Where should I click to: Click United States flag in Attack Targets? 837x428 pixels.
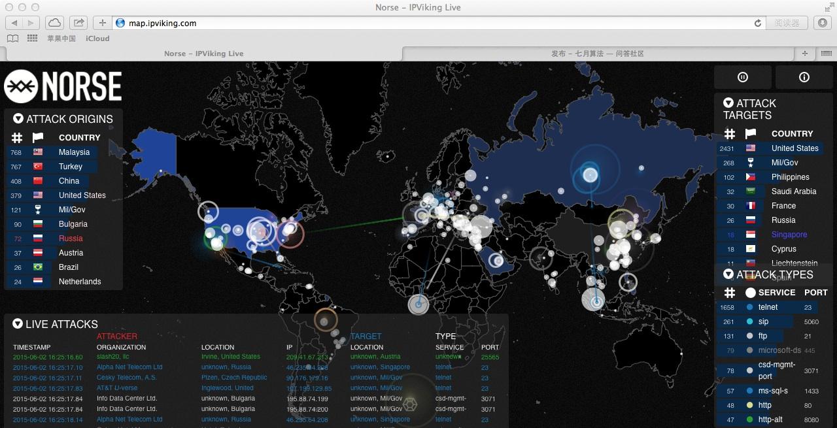[751, 148]
